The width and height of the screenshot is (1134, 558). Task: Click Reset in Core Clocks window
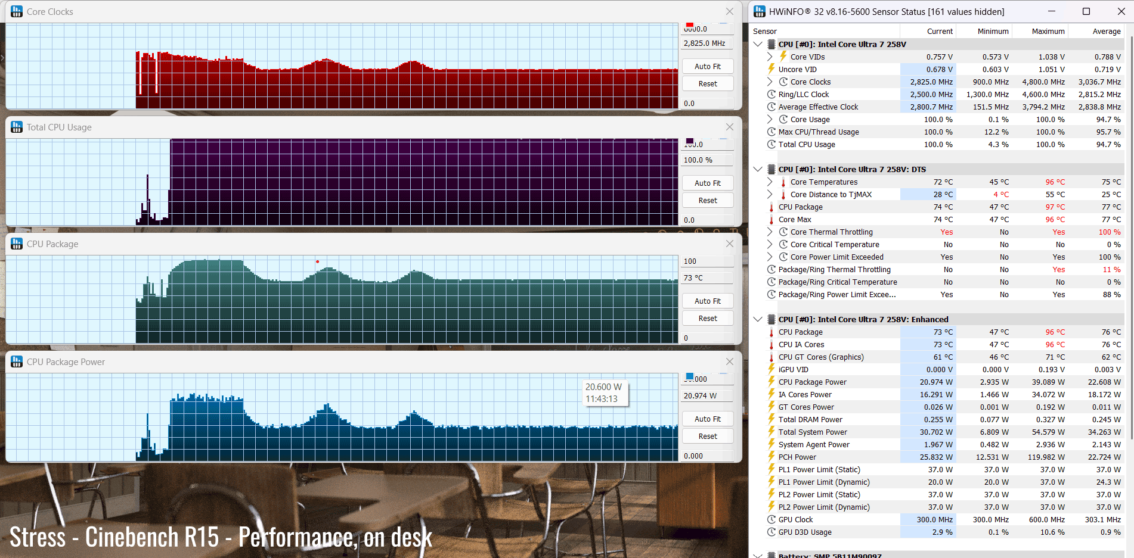(x=708, y=83)
